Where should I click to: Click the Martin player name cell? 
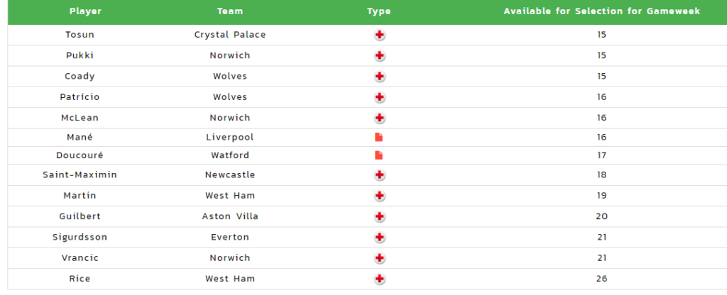pos(80,196)
